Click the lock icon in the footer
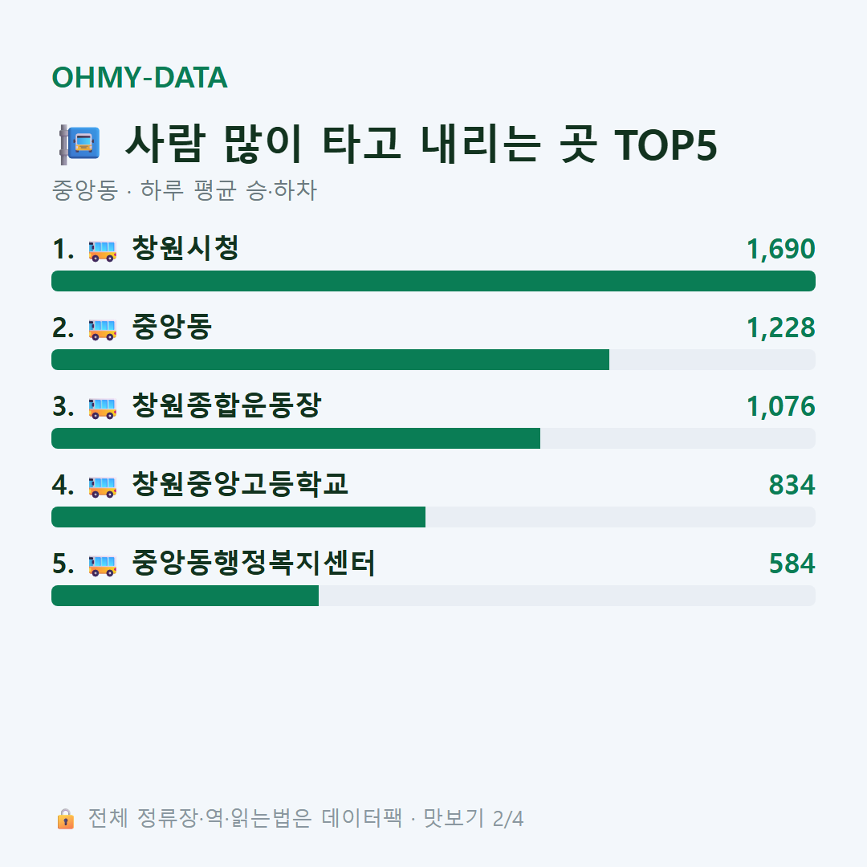The height and width of the screenshot is (867, 867). click(x=65, y=819)
